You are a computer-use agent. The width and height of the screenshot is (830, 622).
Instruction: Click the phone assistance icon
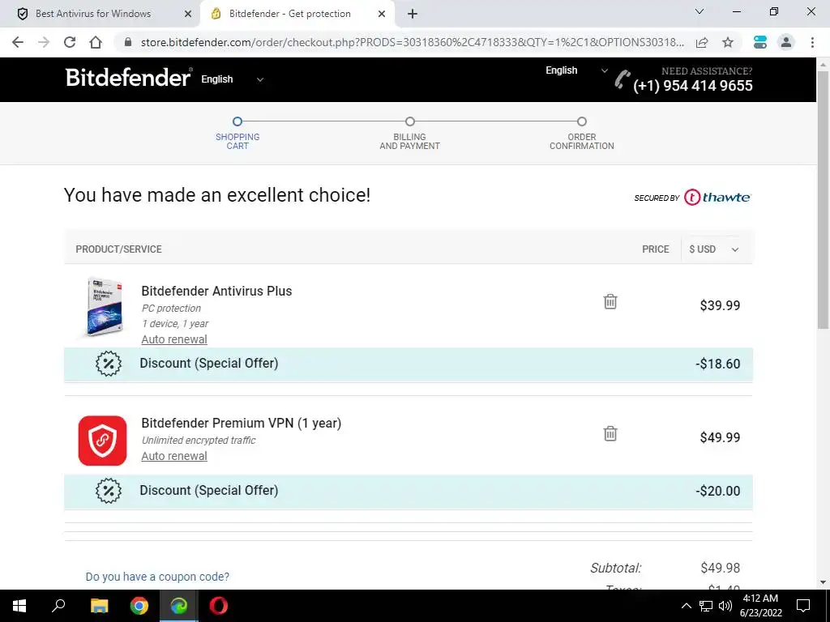[622, 79]
